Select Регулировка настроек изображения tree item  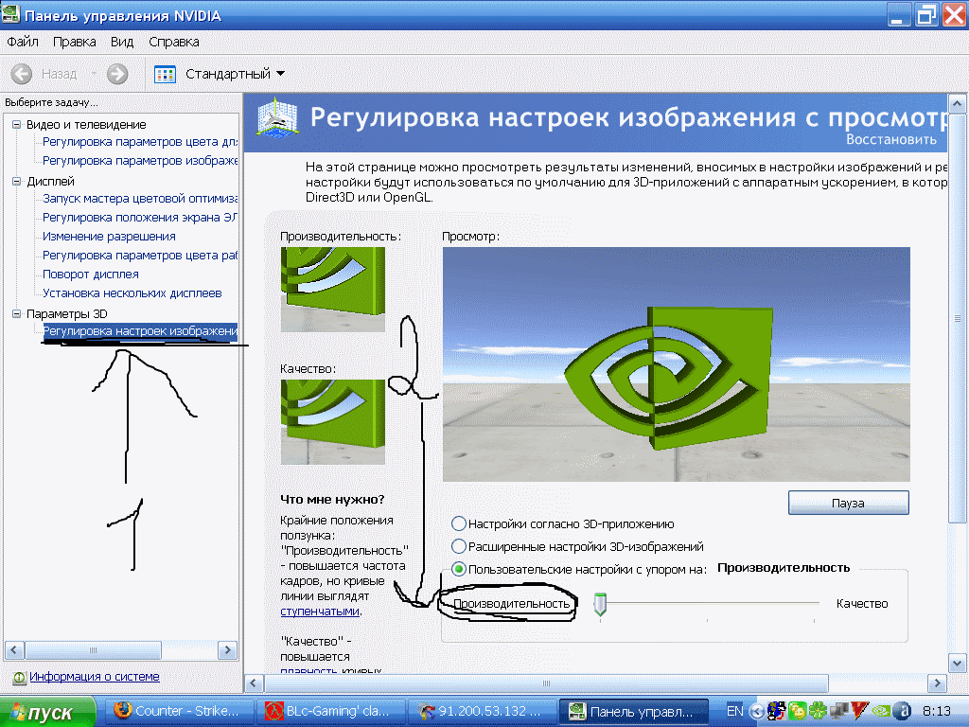[x=140, y=330]
